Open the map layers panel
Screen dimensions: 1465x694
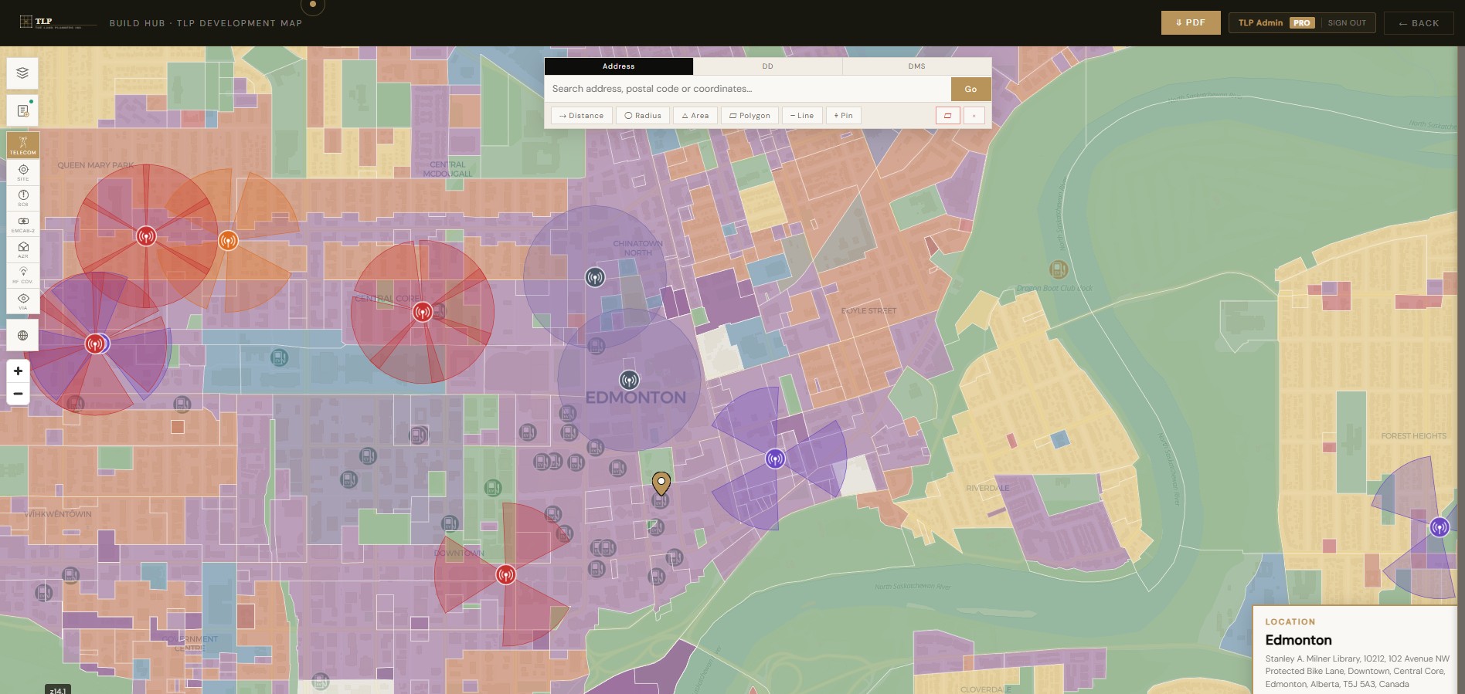(x=22, y=73)
